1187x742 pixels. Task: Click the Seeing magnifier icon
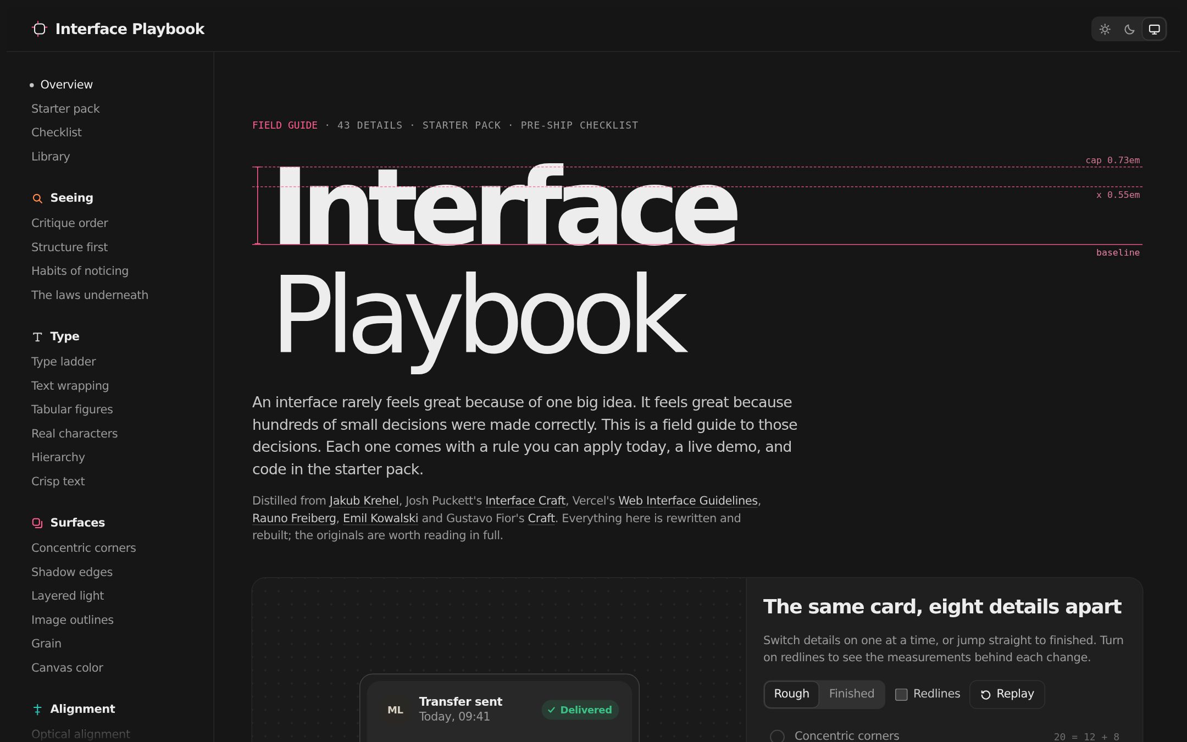(x=37, y=198)
